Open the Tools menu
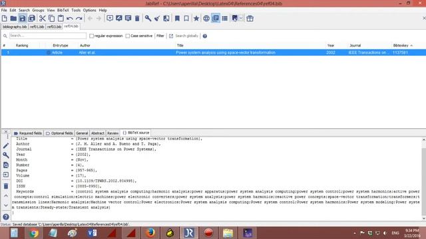This screenshot has height=239, width=426. (76, 11)
